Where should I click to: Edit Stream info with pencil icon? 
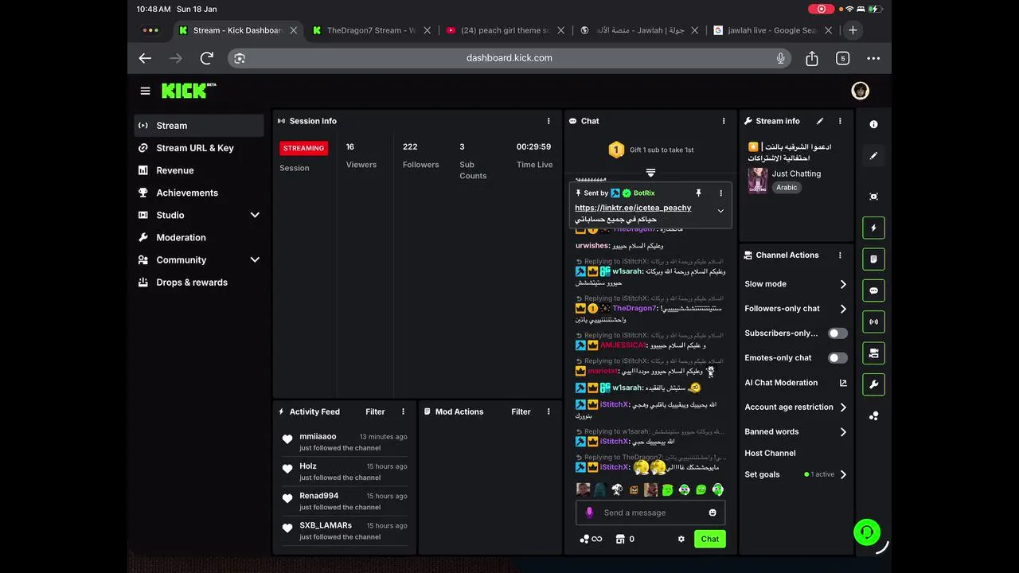(x=820, y=121)
